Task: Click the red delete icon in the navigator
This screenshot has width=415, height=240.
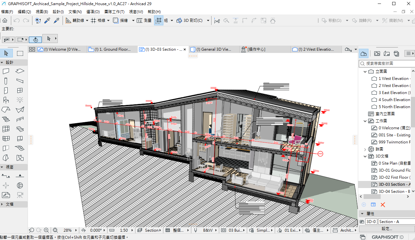Action: click(x=383, y=205)
